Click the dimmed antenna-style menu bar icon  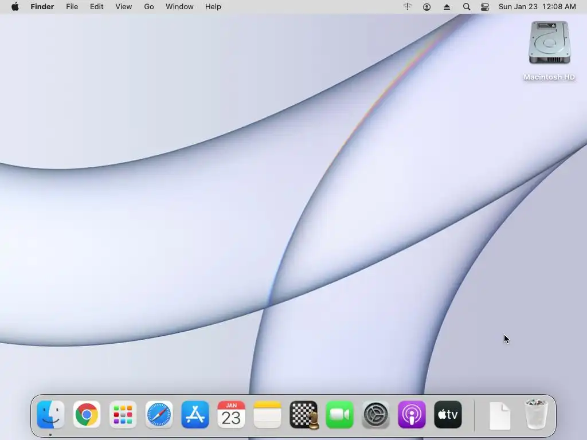coord(408,6)
